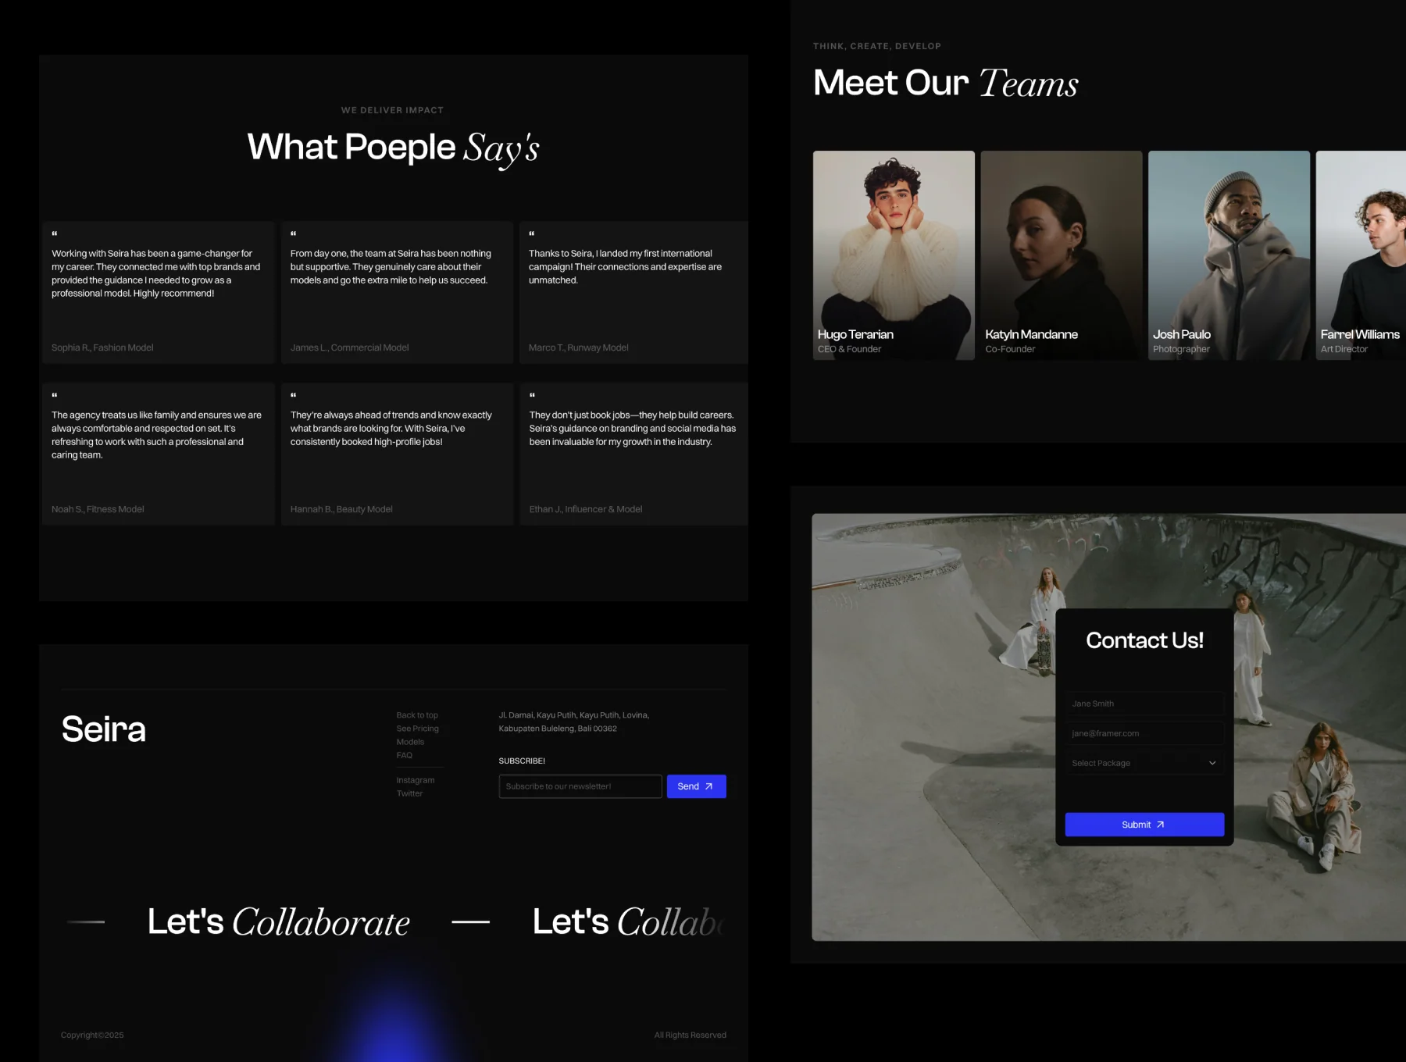This screenshot has width=1406, height=1062.
Task: Click the 'Art Director' role text
Action: [x=1344, y=349]
